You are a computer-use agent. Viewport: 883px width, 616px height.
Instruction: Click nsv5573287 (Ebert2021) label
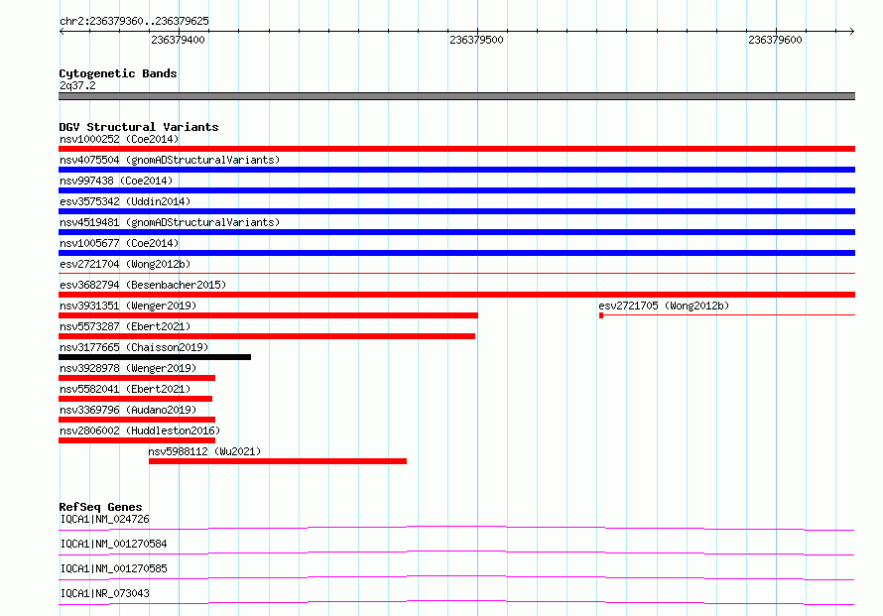coord(125,326)
